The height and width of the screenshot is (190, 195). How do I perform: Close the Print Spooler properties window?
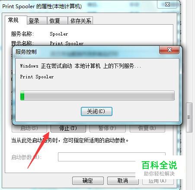[x=167, y=4]
